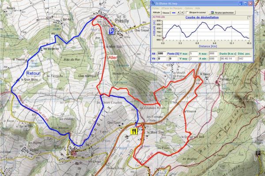Image resolution: width=265 pixels, height=176 pixels.
Task: Click the Durée time field
Action: [227, 59]
